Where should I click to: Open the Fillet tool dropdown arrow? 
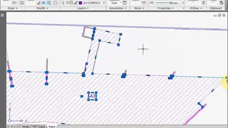pos(58,3)
